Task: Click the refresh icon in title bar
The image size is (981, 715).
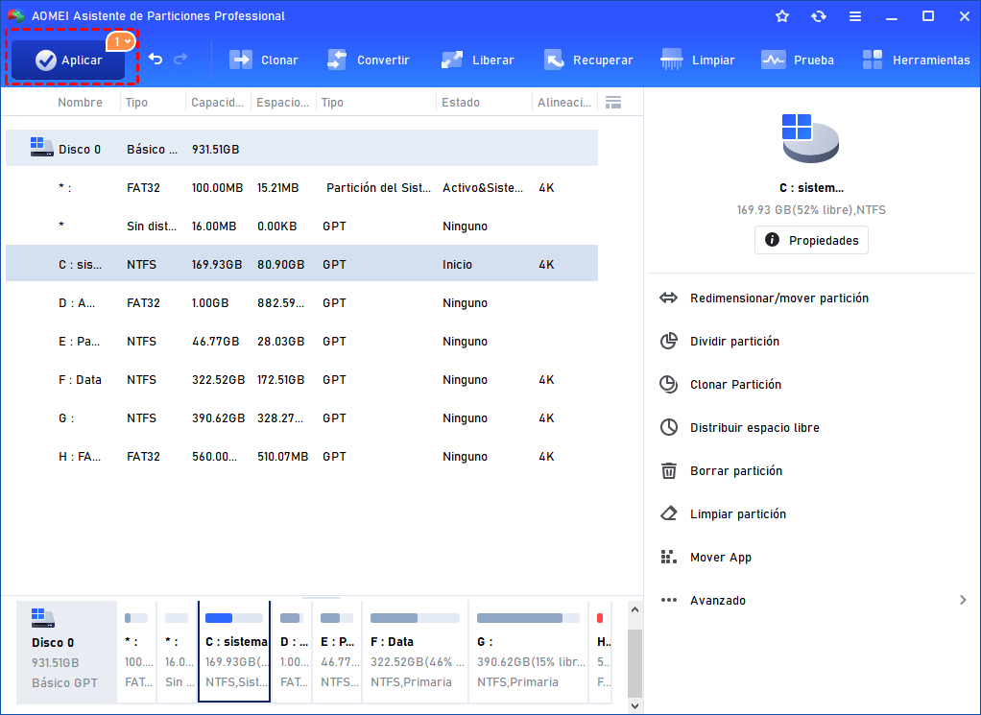Action: 819,16
